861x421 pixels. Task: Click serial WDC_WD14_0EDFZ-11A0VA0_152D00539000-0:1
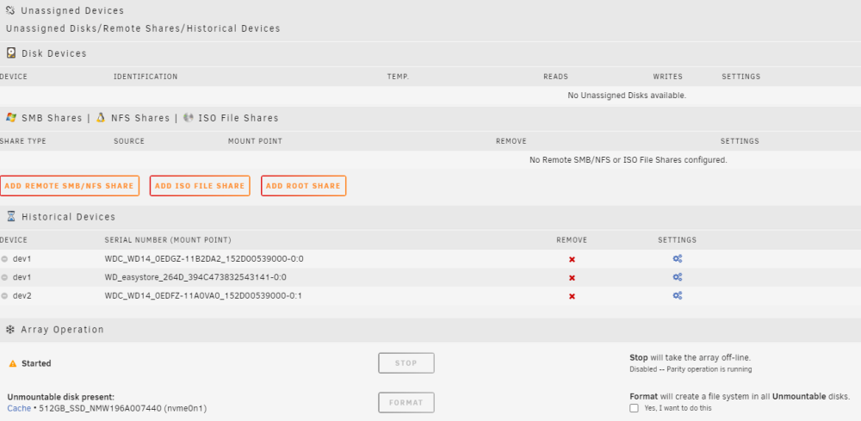[x=203, y=296]
